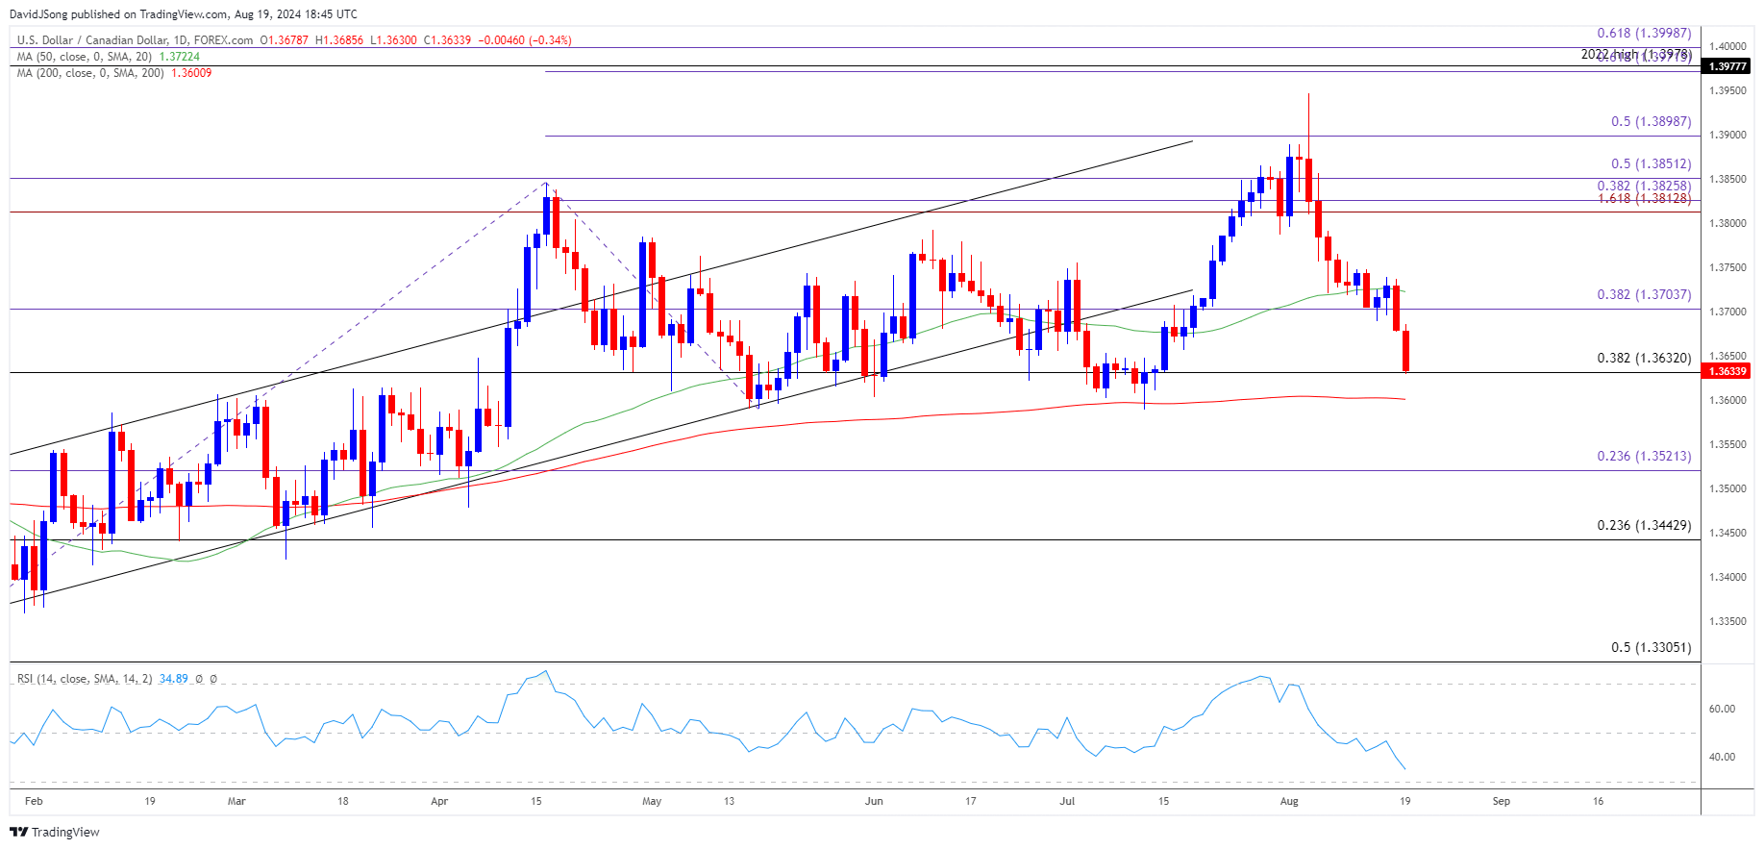
Task: Click the 1.37500 price axis label
Action: click(1727, 267)
